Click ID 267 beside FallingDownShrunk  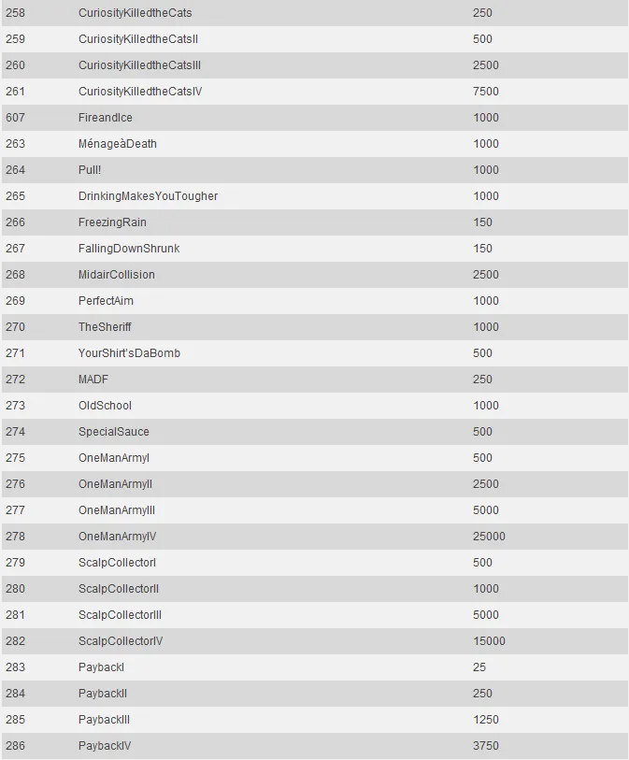pos(15,249)
